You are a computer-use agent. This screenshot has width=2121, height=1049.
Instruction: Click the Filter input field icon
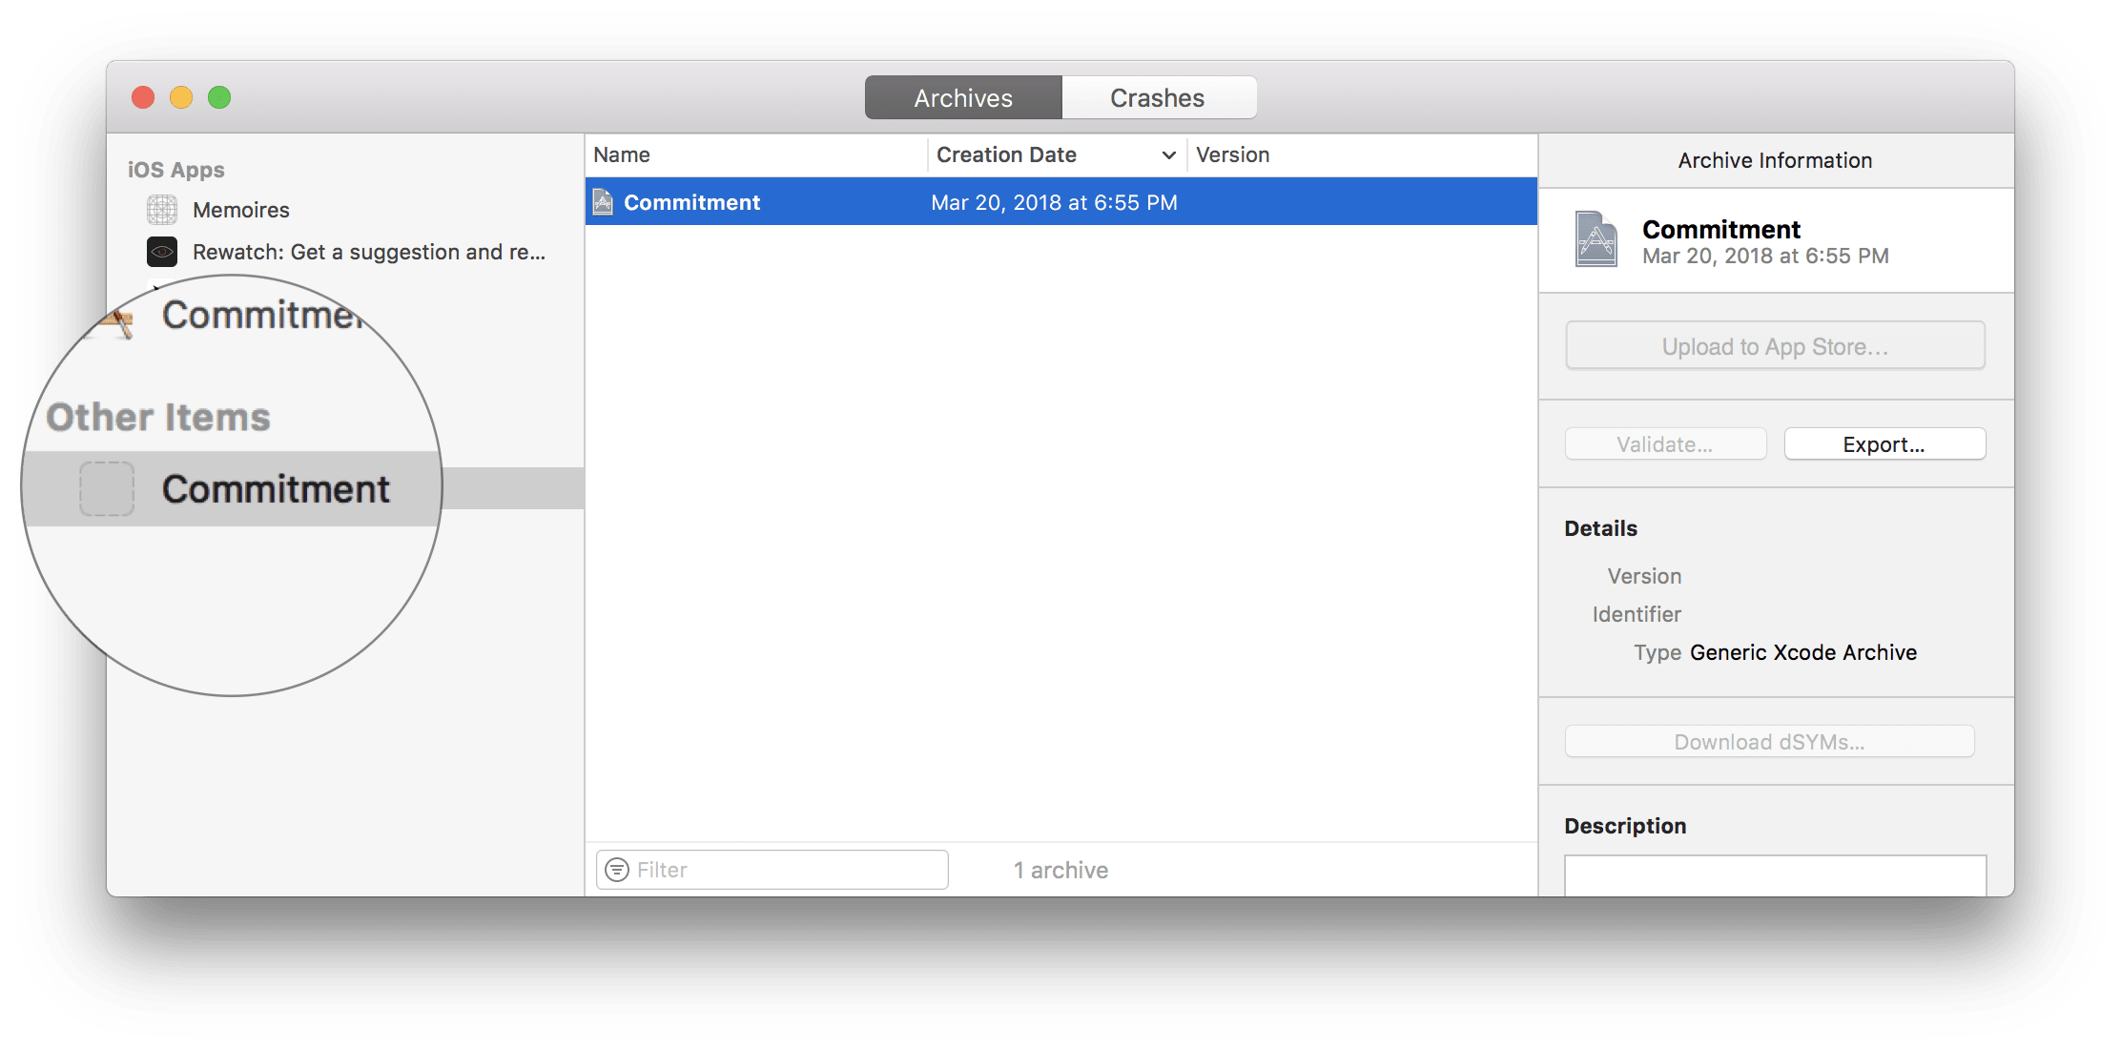617,869
